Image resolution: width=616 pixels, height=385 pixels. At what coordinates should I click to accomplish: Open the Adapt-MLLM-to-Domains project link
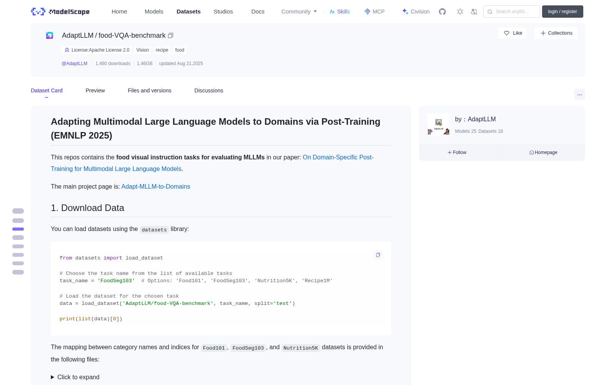(156, 186)
